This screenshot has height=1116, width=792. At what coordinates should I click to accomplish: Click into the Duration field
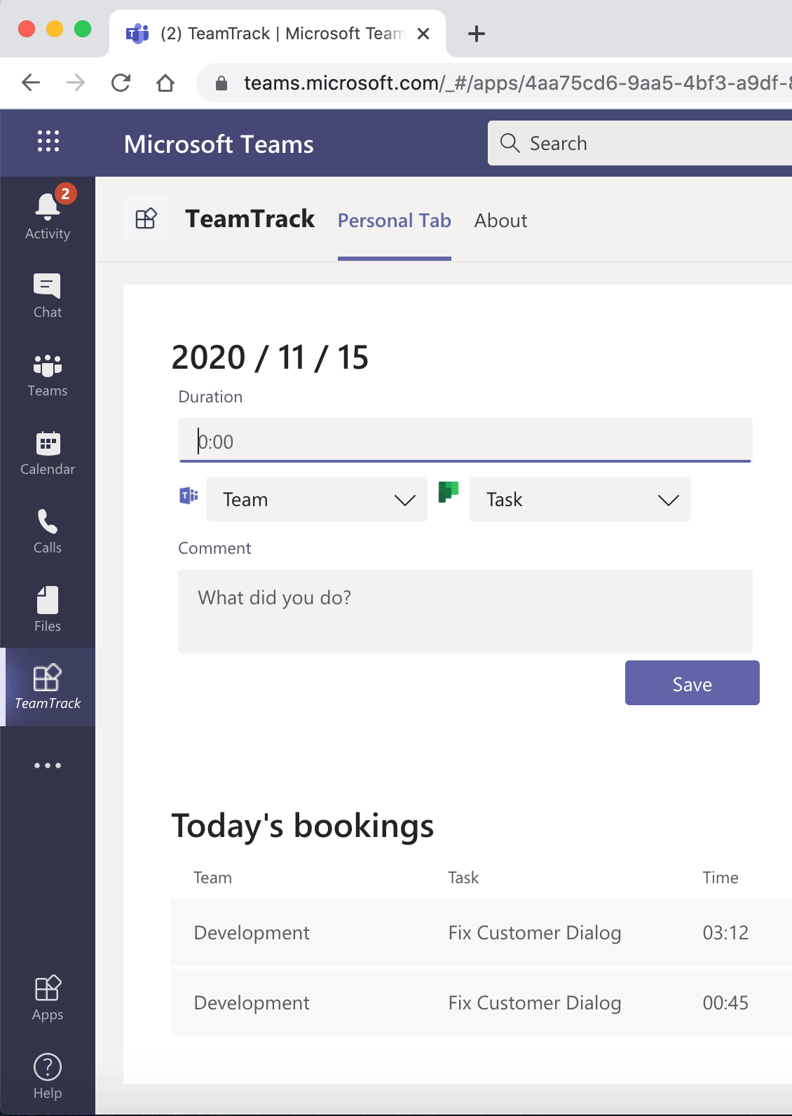click(465, 441)
